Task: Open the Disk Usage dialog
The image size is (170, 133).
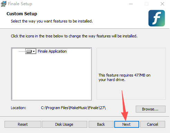Action: pos(64,124)
